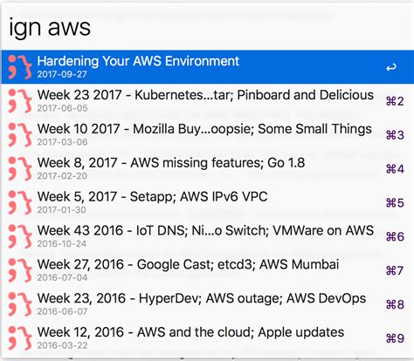Choose Week 12, 2016 AWS and the cloud

(x=207, y=338)
